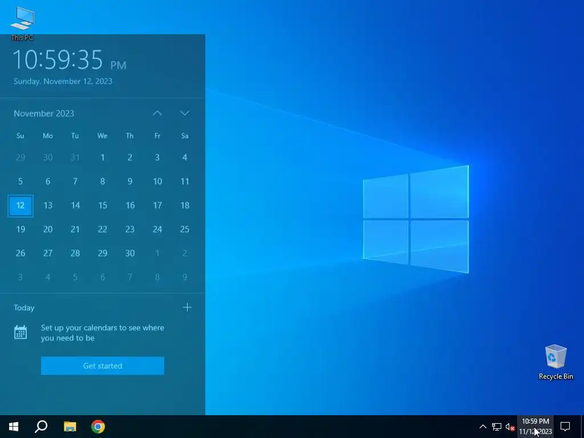The image size is (584, 438).
Task: Select November 2 in the calendar
Action: coord(130,157)
